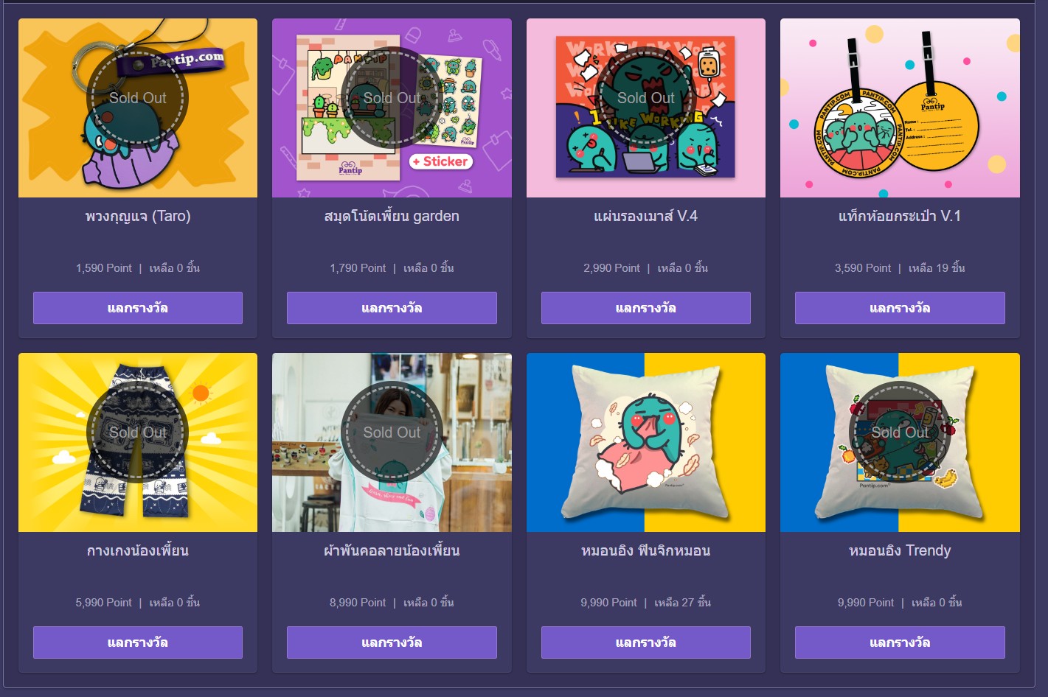Open the ฟินจิกหมอน pillow image
Viewport: 1048px width, 697px height.
pos(646,442)
